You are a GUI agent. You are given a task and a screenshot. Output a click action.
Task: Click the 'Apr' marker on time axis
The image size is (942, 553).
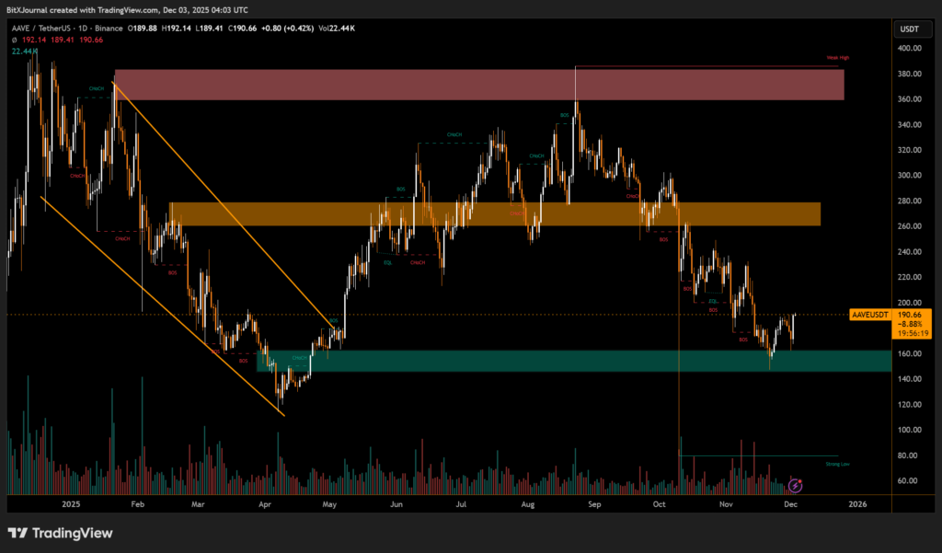click(x=265, y=503)
